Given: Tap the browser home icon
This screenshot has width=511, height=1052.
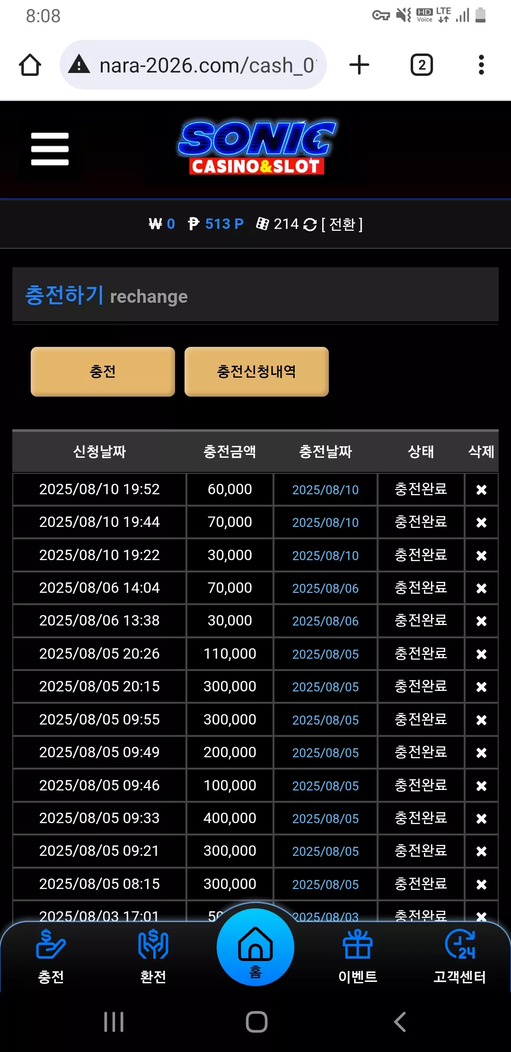Looking at the screenshot, I should click(x=30, y=65).
